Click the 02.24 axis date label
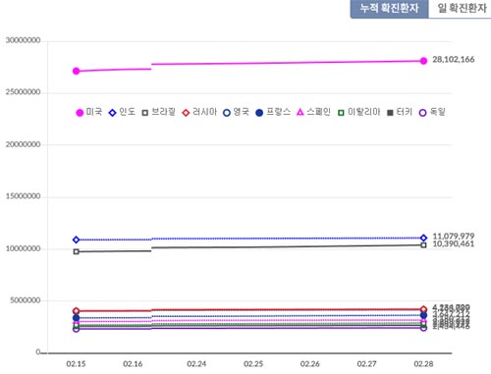This screenshot has width=491, height=374. 196,364
